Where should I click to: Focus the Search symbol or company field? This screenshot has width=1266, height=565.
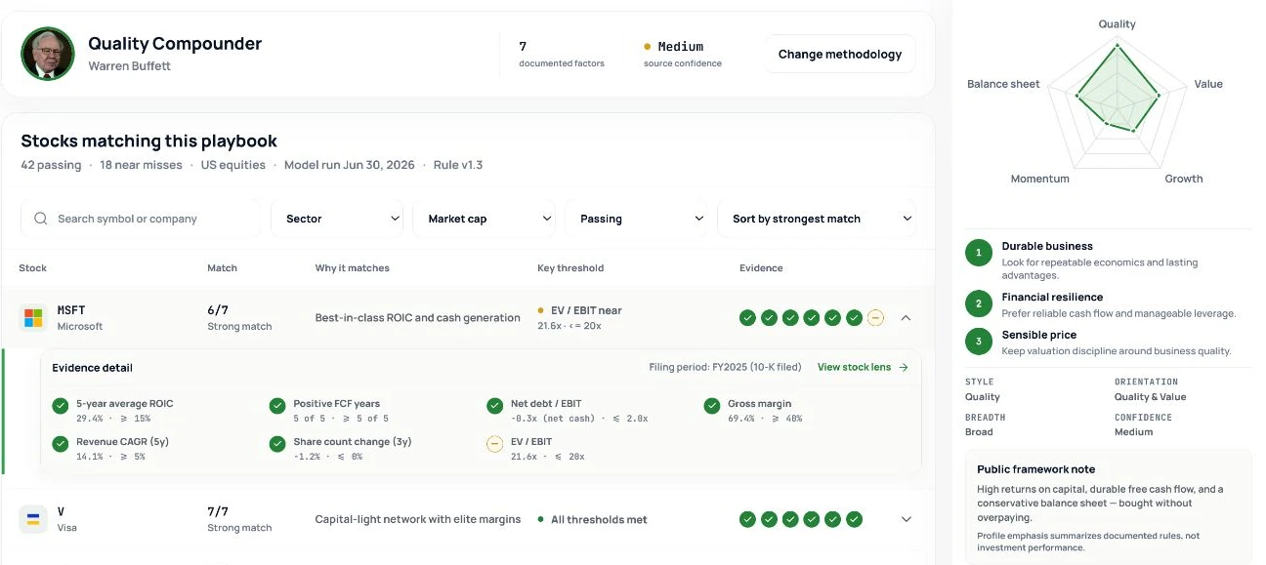(x=141, y=219)
